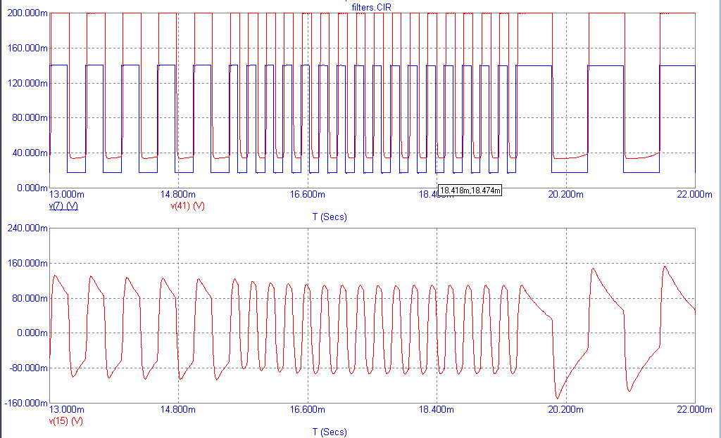Click the 14.800m tick on upper X axis
The width and height of the screenshot is (721, 438).
coord(177,194)
